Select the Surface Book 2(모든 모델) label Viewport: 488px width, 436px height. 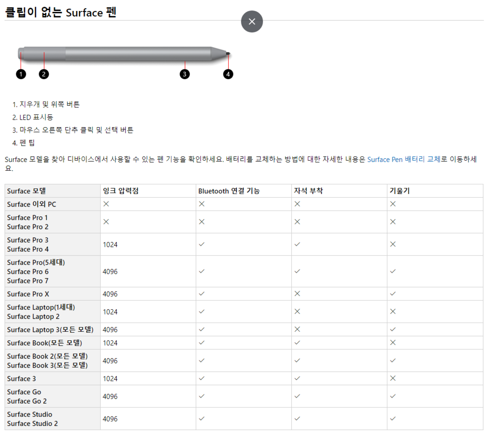coord(47,356)
